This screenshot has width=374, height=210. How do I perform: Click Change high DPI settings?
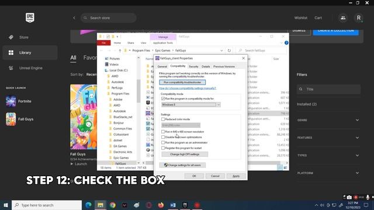185,154
